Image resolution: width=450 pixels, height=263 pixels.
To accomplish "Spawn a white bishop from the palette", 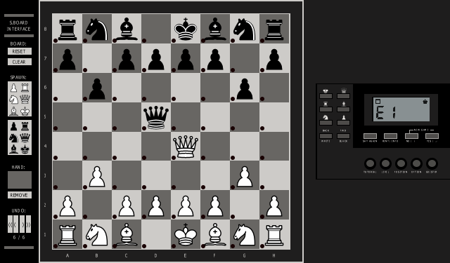I will coord(14,111).
